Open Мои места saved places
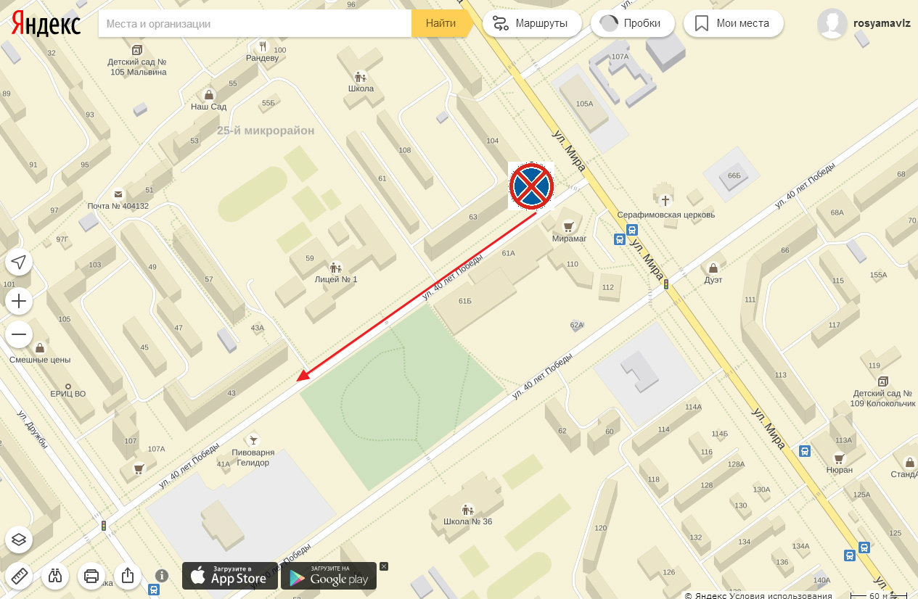 (733, 23)
